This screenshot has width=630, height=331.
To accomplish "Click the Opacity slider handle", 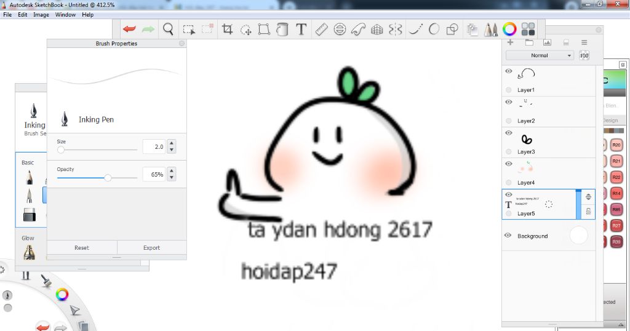I will point(108,178).
